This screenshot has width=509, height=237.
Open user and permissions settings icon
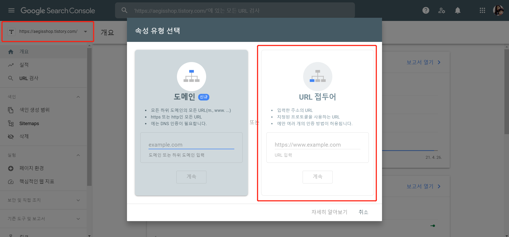coord(442,11)
